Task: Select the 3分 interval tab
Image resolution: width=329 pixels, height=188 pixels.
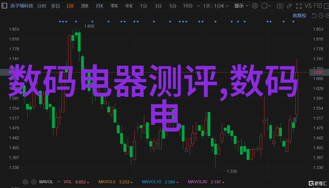Action: click(158, 6)
